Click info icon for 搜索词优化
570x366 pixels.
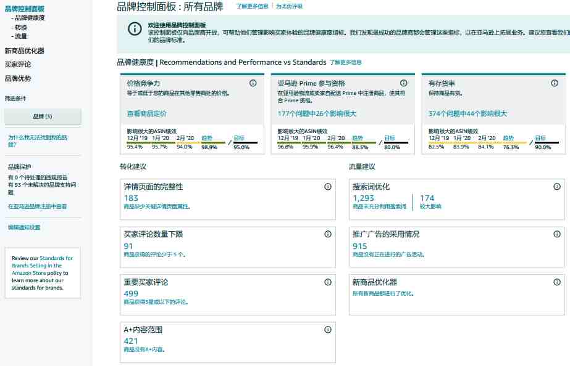(557, 187)
